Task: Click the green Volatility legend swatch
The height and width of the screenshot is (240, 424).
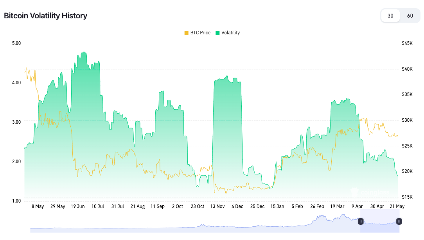Action: (217, 33)
